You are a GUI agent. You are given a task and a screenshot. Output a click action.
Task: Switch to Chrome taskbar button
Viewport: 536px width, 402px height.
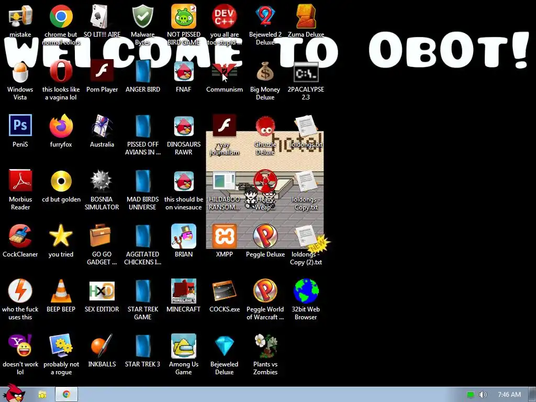(x=66, y=395)
